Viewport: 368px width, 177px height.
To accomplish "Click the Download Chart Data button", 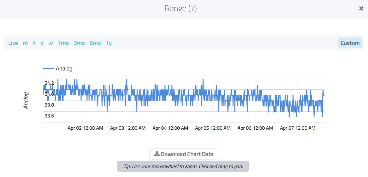I will 184,154.
